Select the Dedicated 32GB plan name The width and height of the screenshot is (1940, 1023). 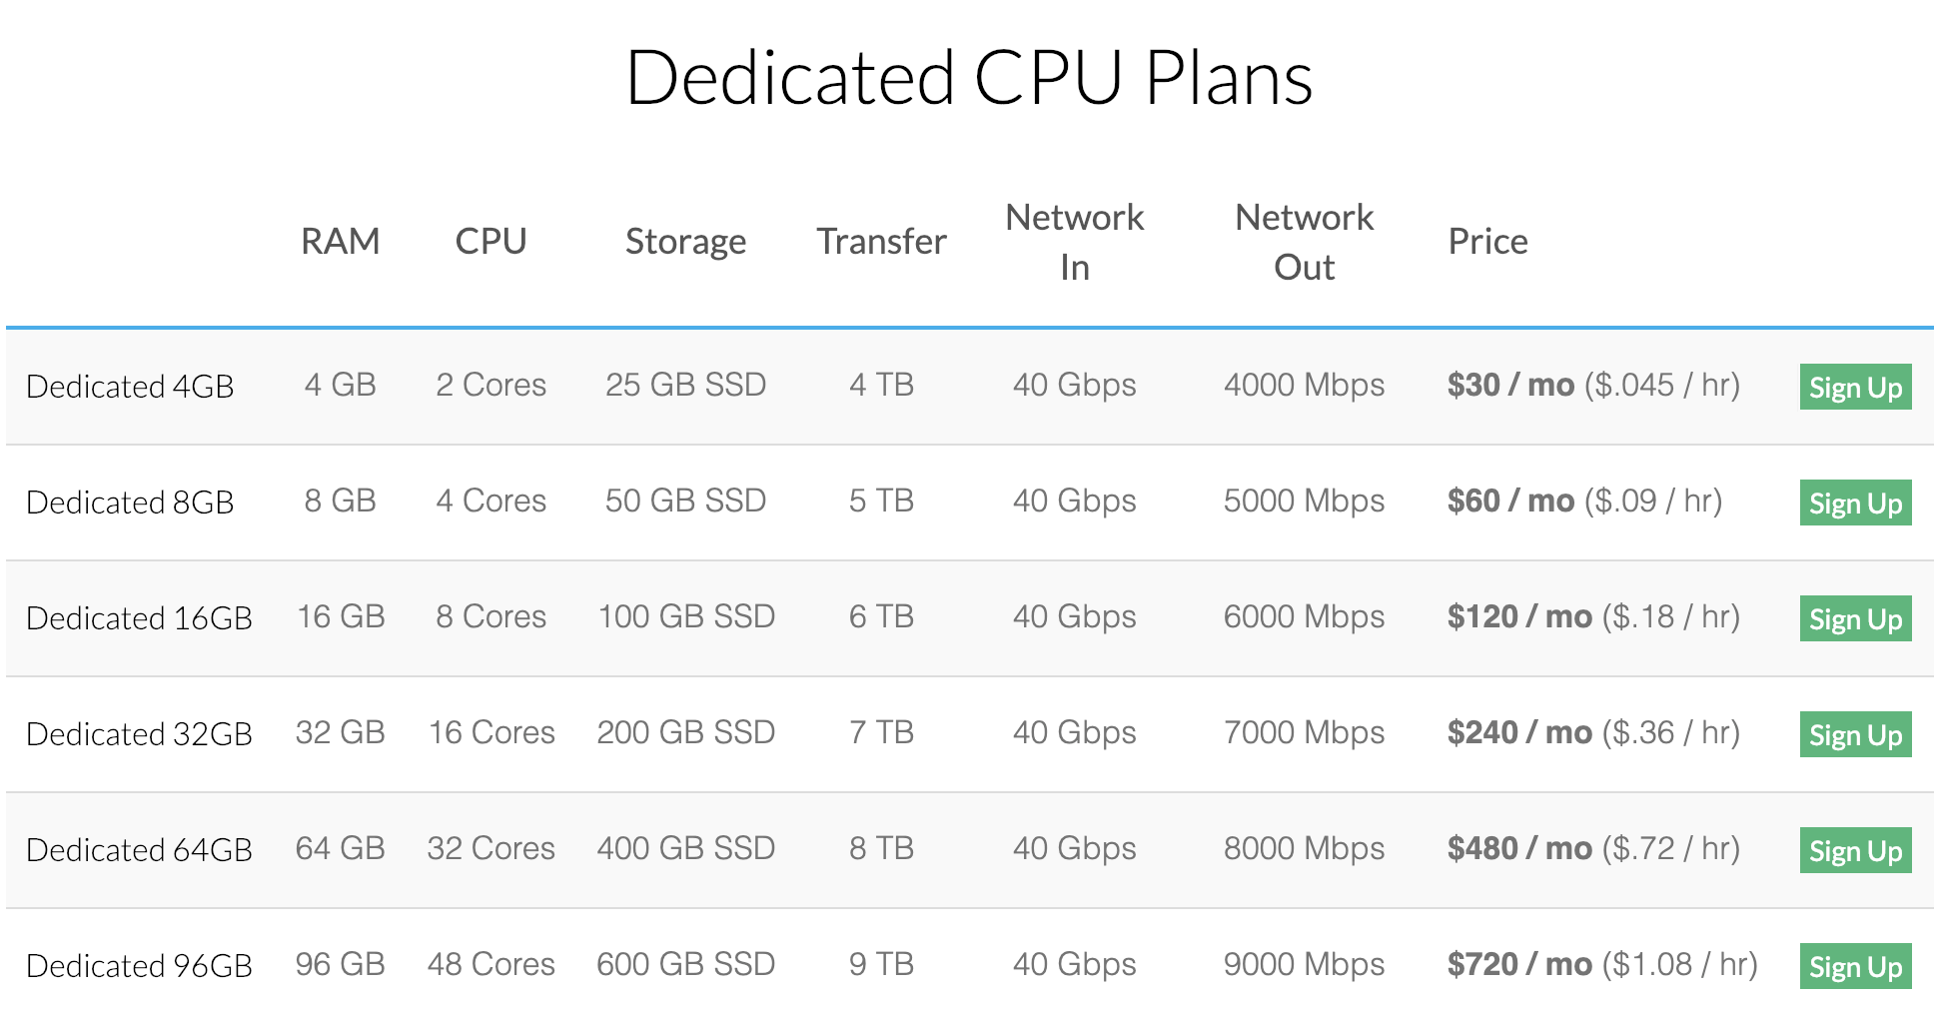(139, 734)
